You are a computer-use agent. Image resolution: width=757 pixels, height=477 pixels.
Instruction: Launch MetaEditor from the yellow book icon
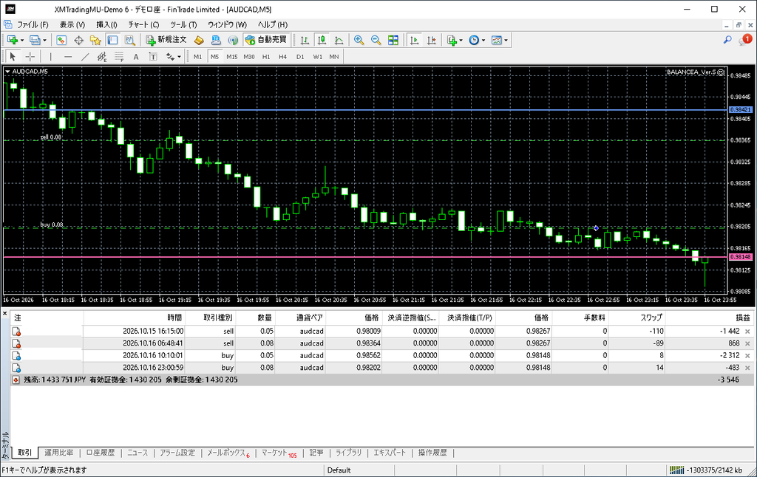(x=199, y=41)
